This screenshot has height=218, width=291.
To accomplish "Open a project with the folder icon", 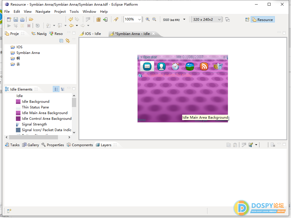I will (x=31, y=19).
